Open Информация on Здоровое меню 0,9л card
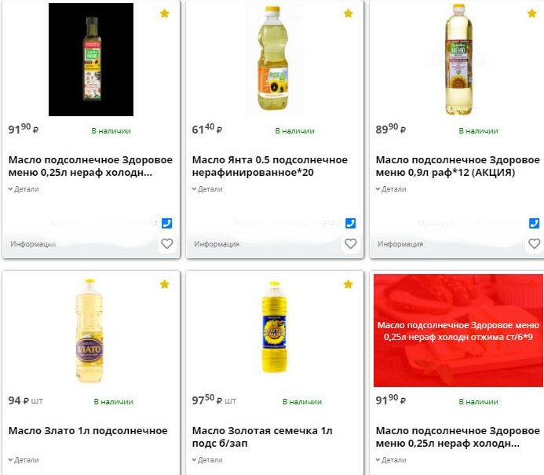 tap(400, 244)
